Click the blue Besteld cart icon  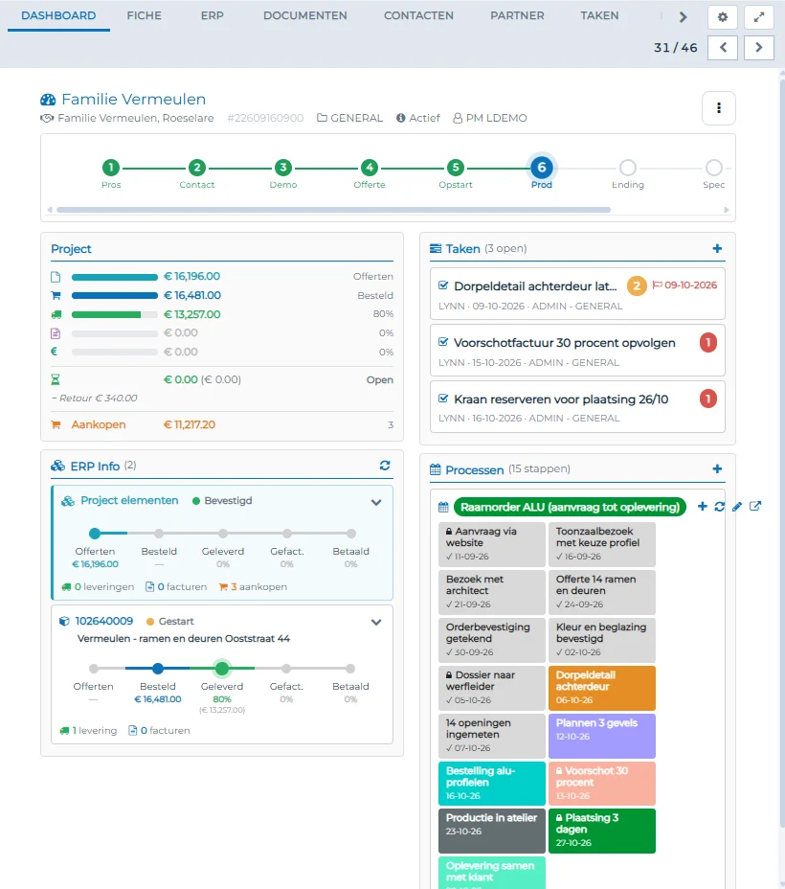[56, 295]
